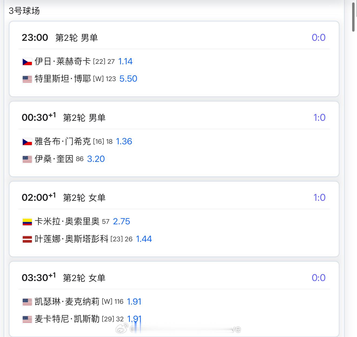357x337 pixels.
Task: Click Czech flag beside 伊日·莱赫奇卡
Action: pos(27,62)
